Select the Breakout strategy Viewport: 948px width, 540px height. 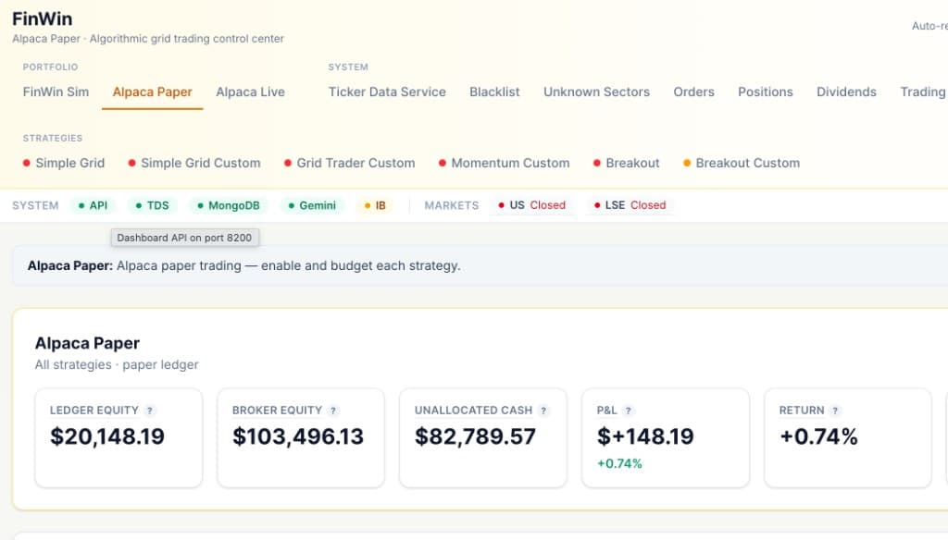click(x=627, y=163)
